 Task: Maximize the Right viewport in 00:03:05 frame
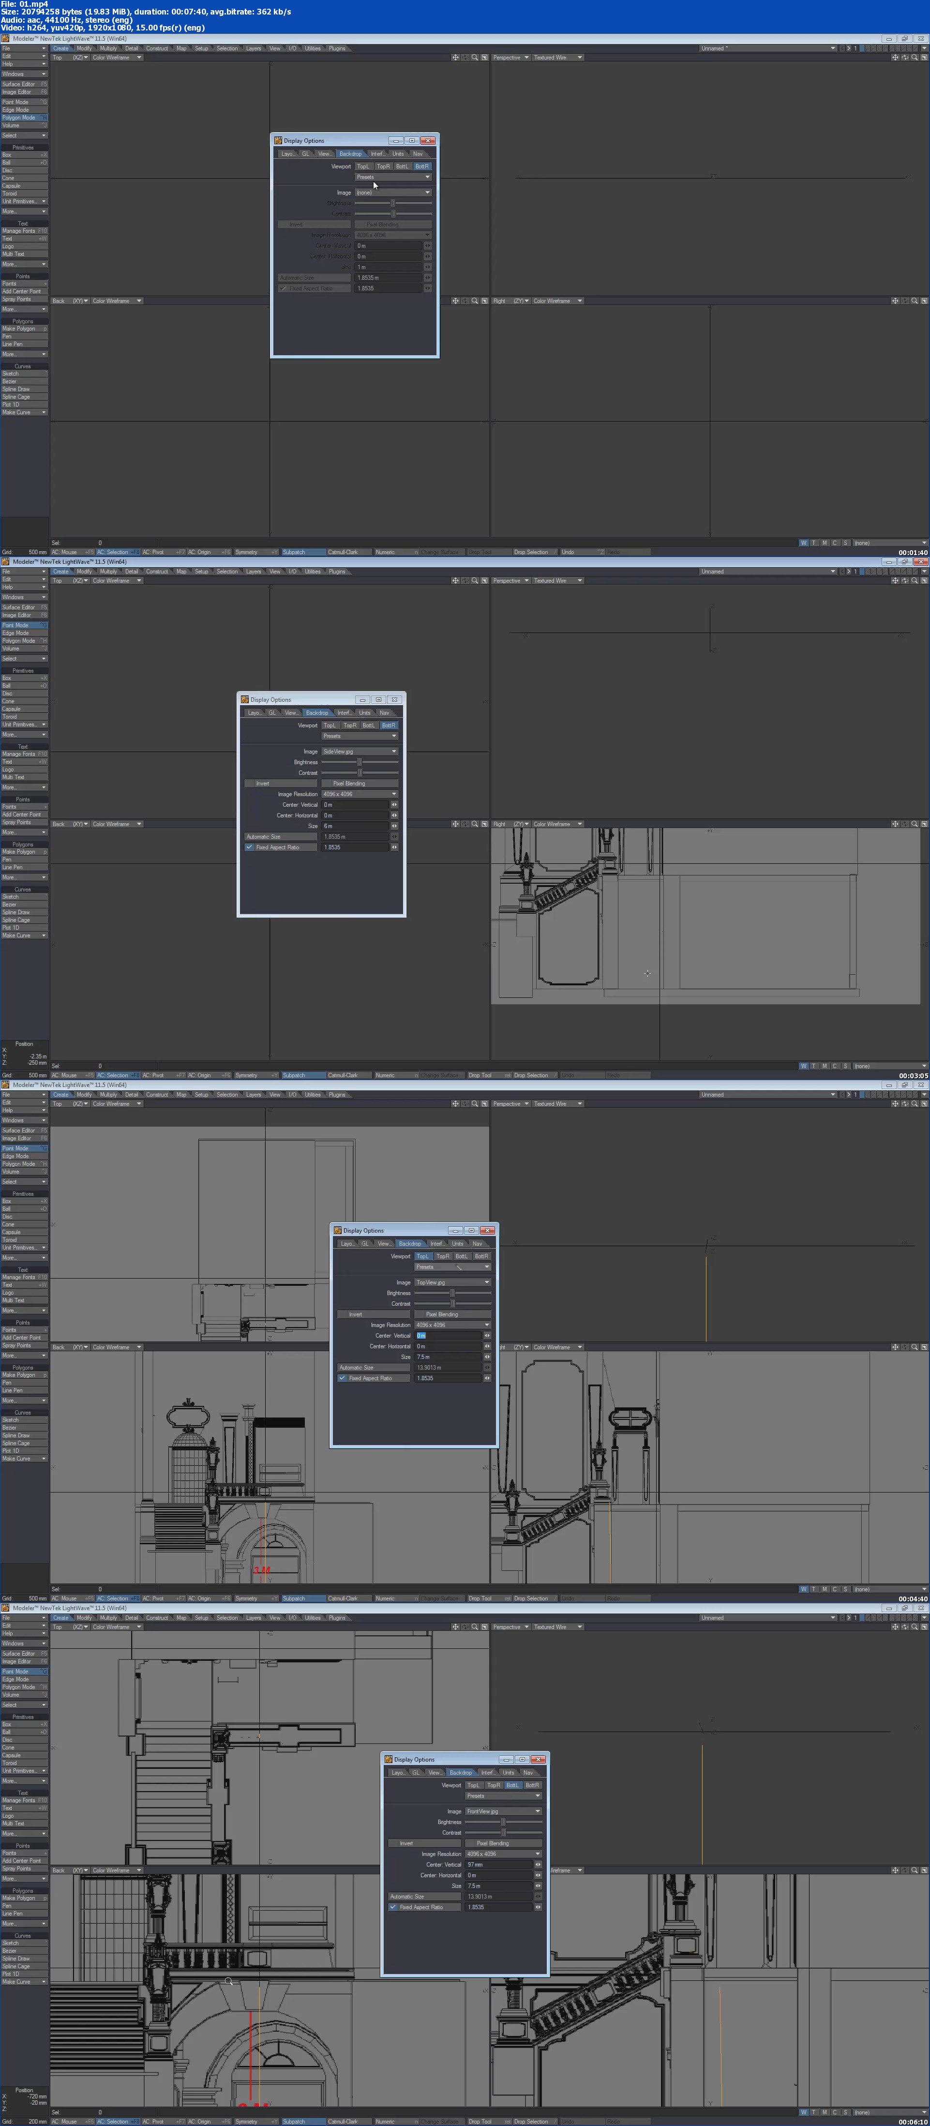[924, 825]
